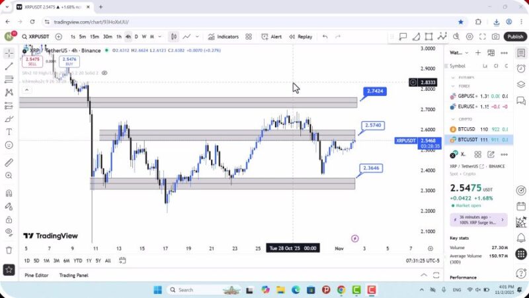Image resolution: width=529 pixels, height=298 pixels.
Task: Click the trash can remove-objects icon
Action: click(9, 250)
